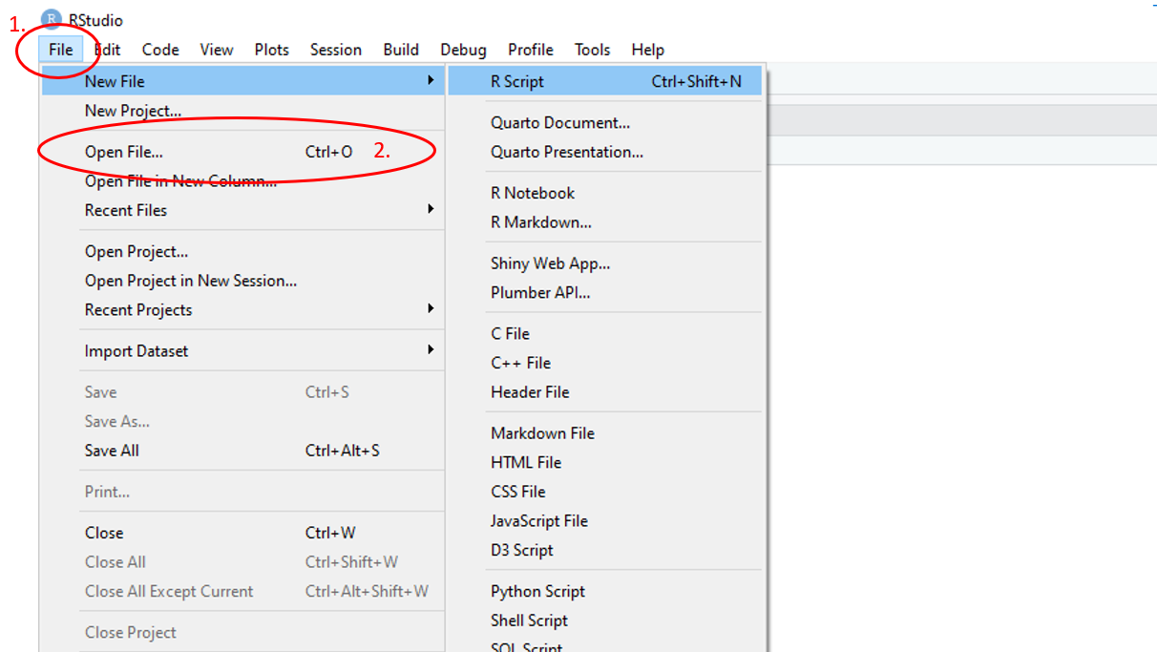Open the Edit menu
Viewport: 1157px width, 652px height.
coord(107,50)
